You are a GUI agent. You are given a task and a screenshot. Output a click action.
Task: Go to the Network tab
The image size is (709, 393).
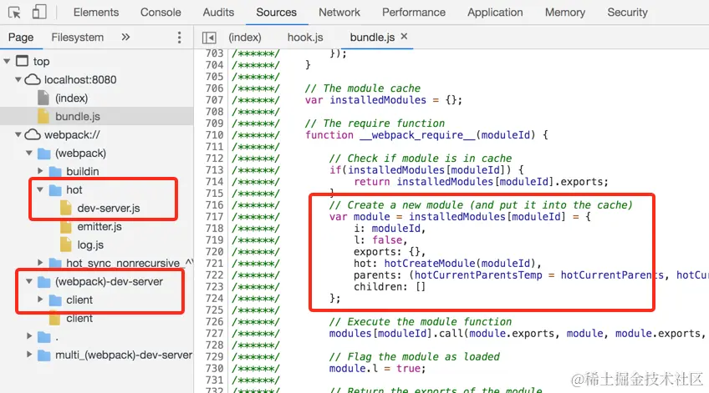[x=339, y=13]
